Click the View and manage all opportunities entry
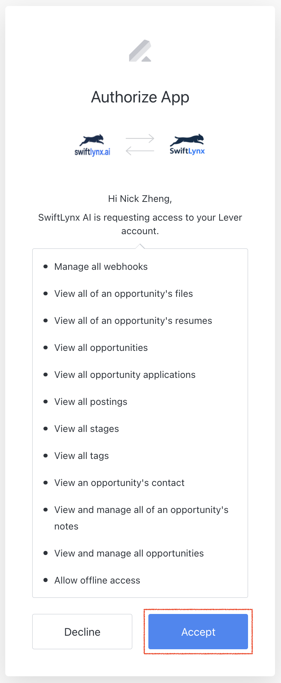 click(129, 553)
